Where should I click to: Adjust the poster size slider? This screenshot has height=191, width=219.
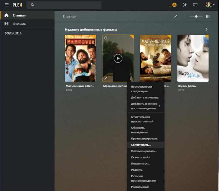(x=196, y=16)
